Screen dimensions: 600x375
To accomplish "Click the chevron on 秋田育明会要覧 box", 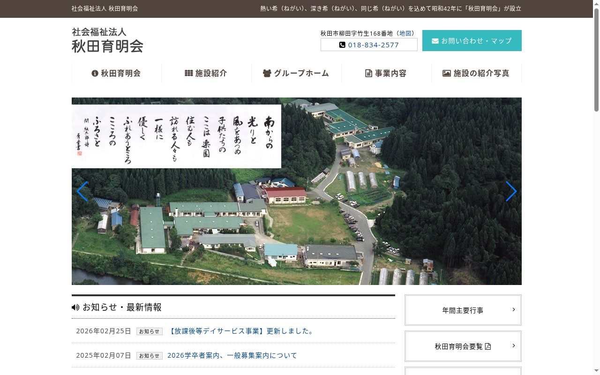I will click(514, 345).
